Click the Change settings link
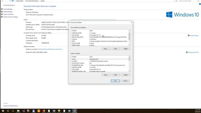The height and width of the screenshot is (113, 201). (194, 35)
